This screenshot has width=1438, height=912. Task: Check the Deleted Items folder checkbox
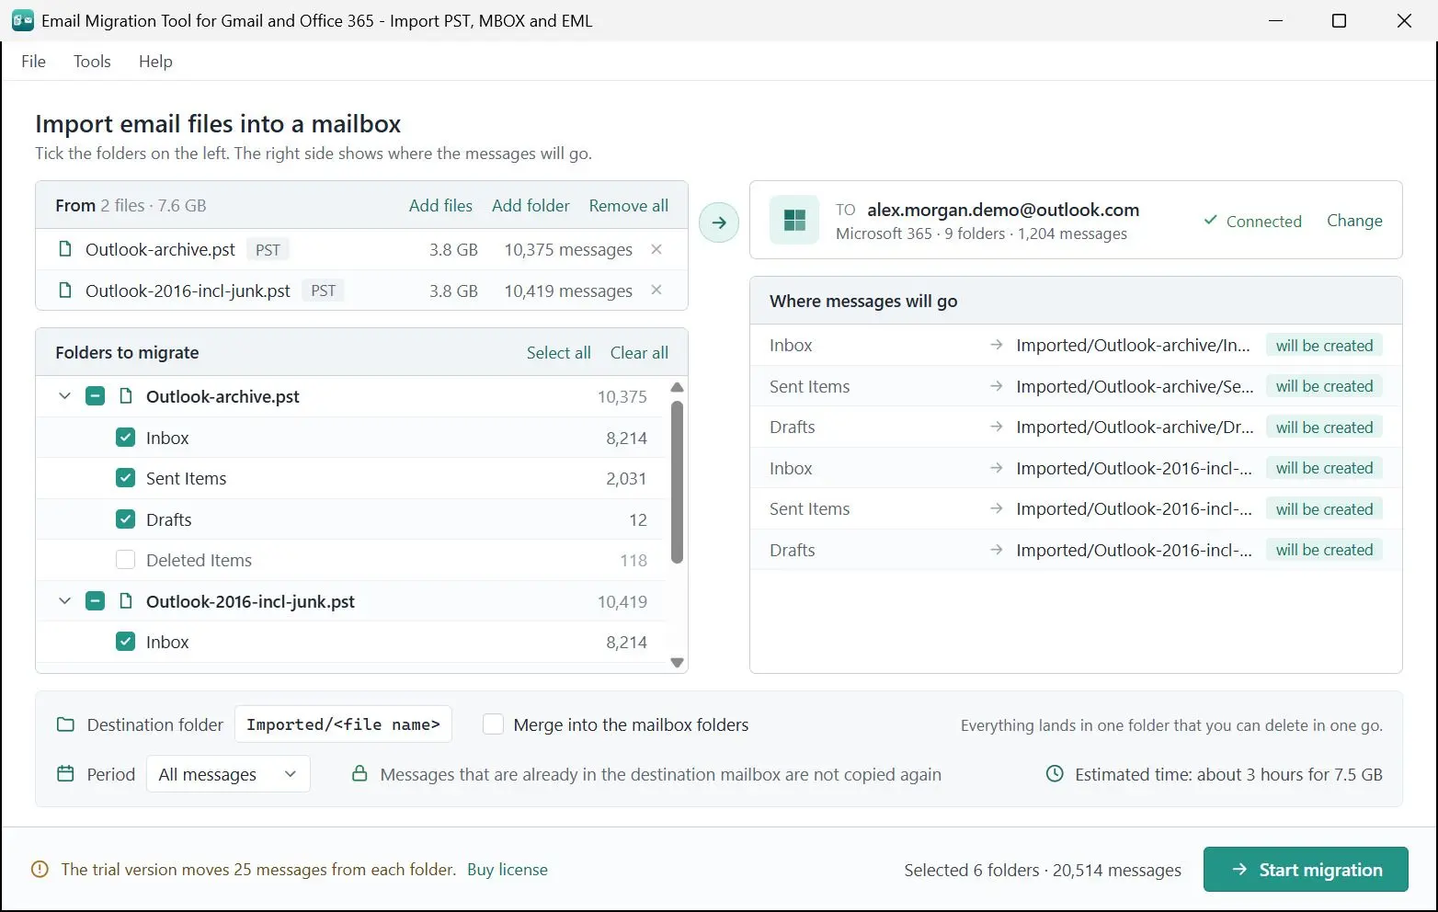tap(126, 560)
